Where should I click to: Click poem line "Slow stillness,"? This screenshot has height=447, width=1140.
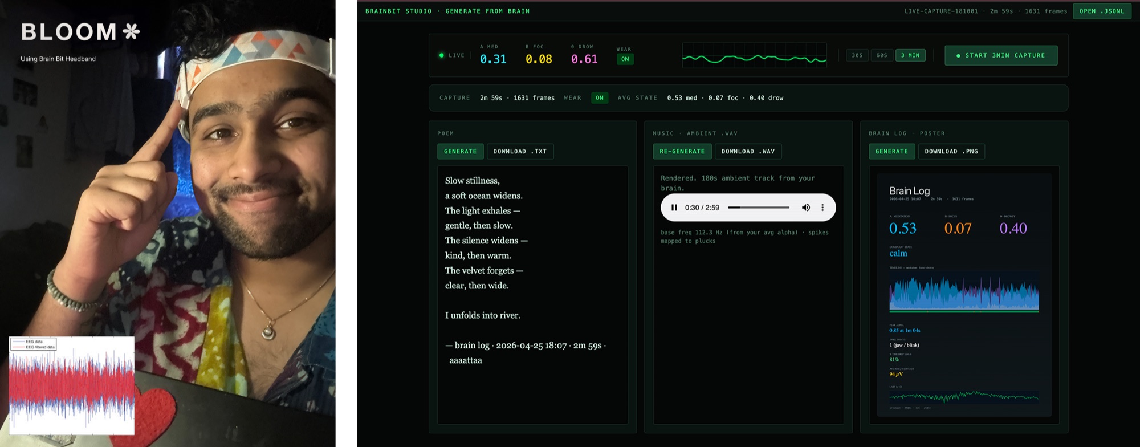(472, 181)
